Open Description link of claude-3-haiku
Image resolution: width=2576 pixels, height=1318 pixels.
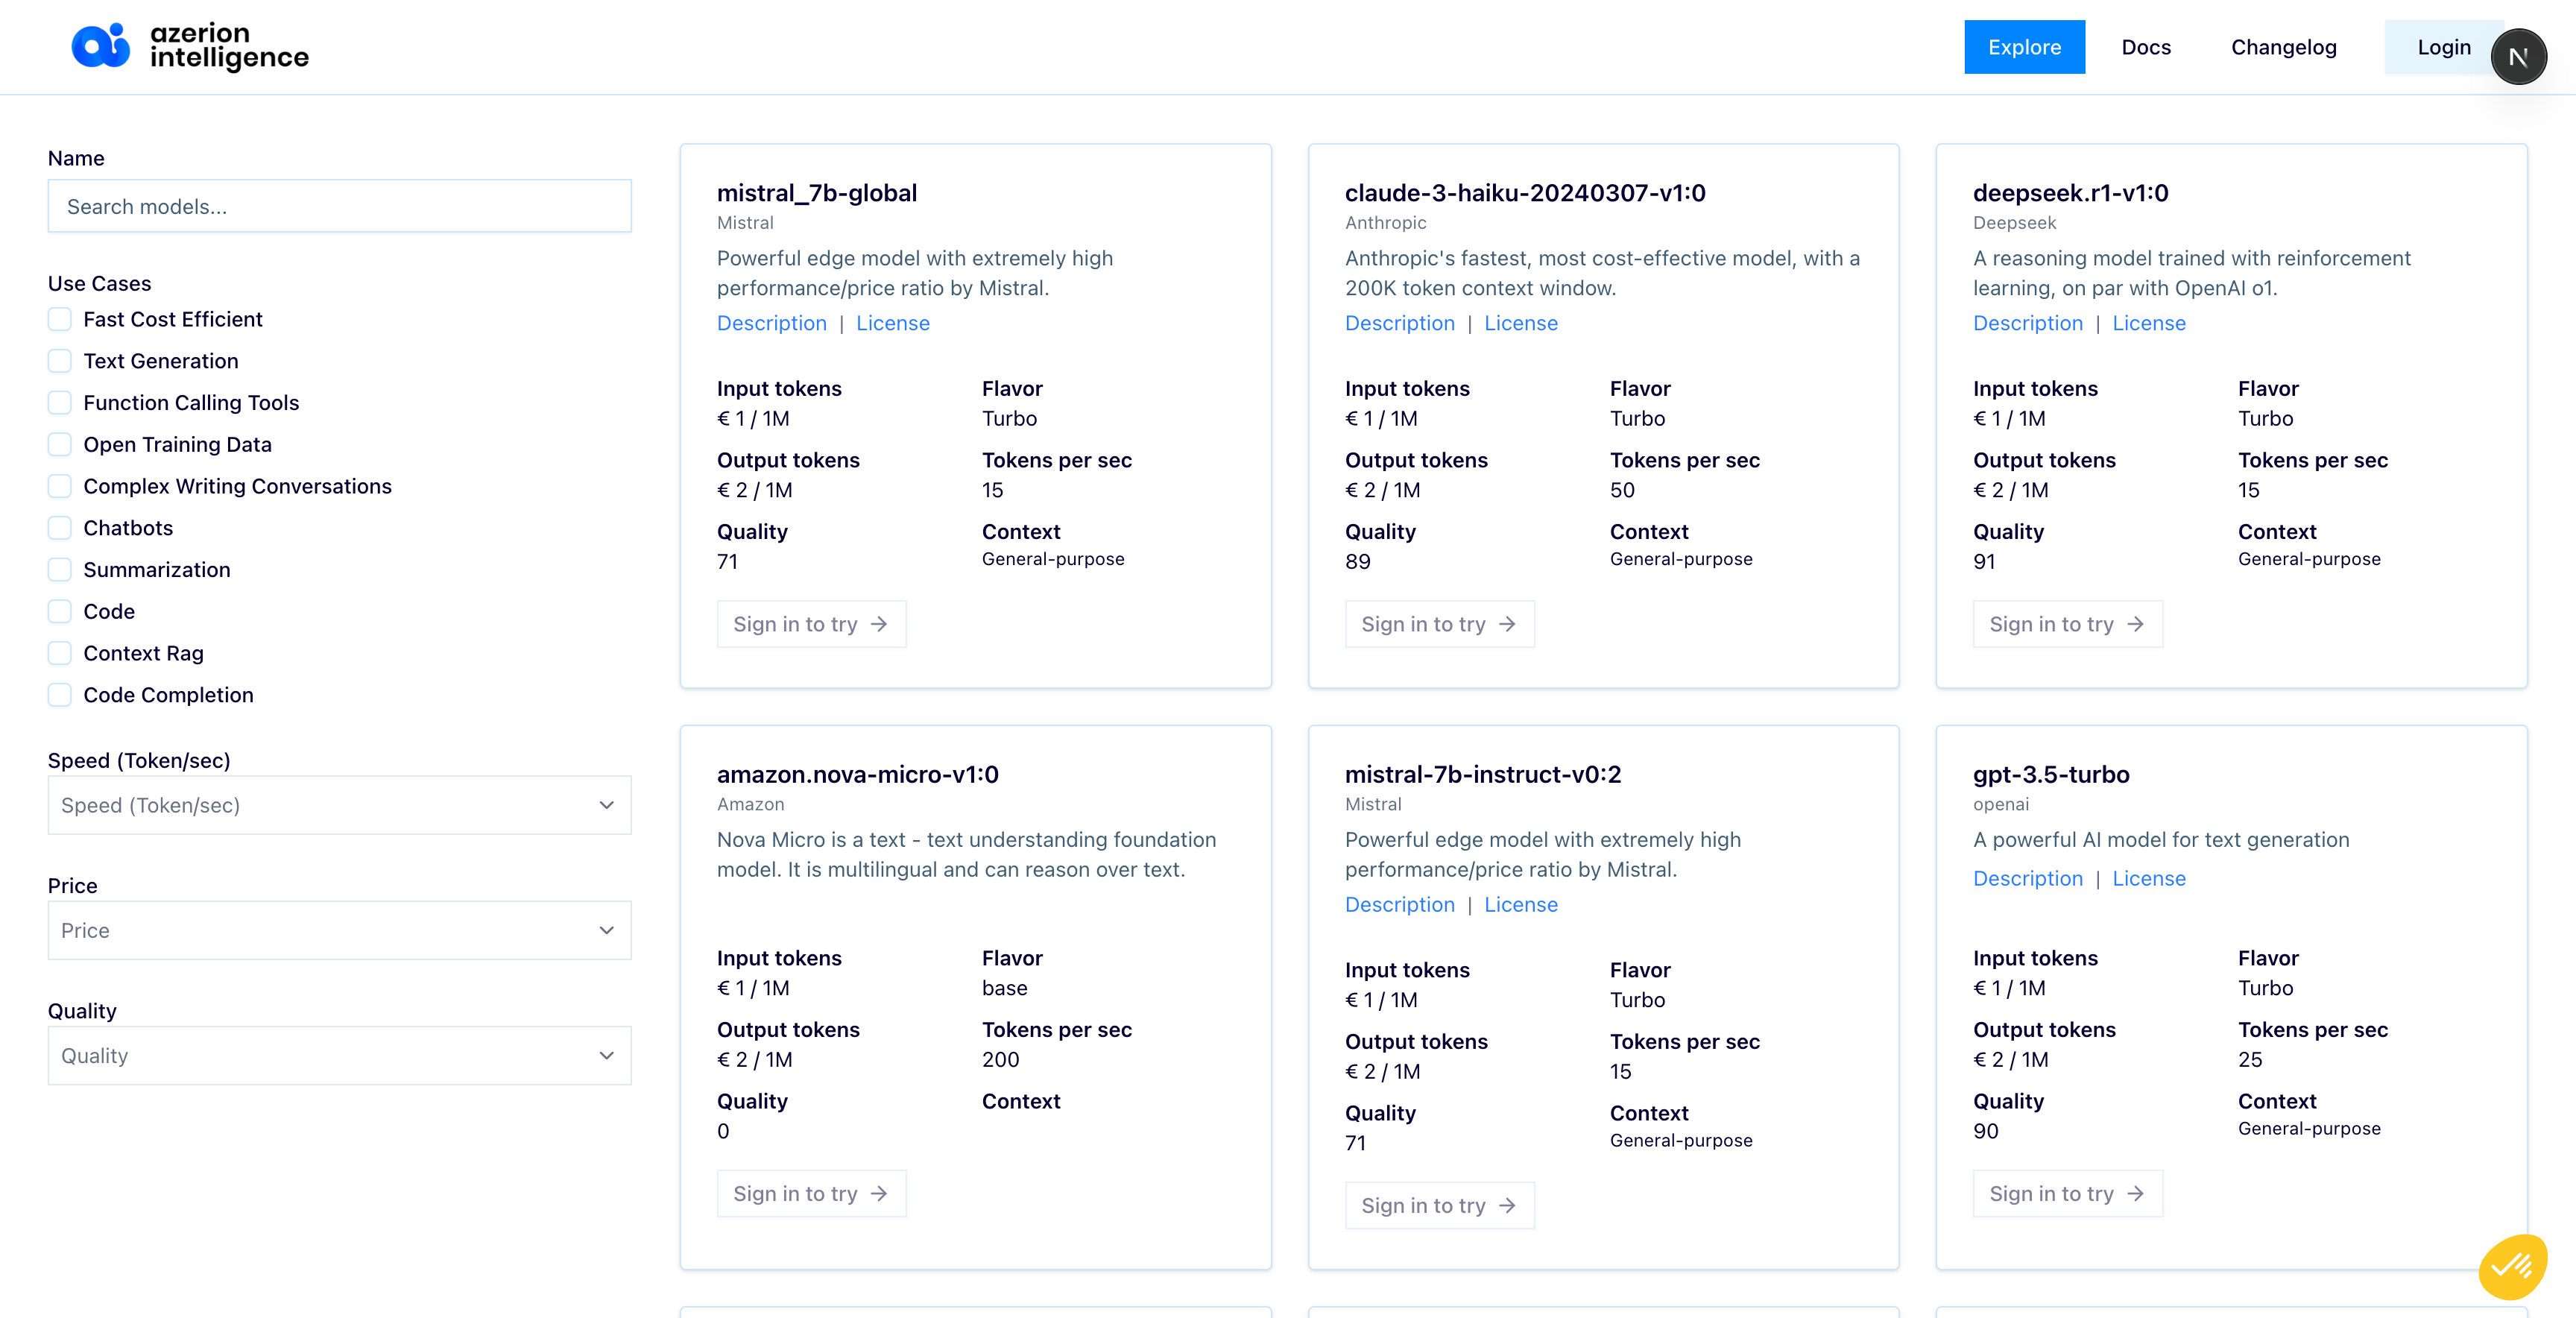click(1399, 323)
